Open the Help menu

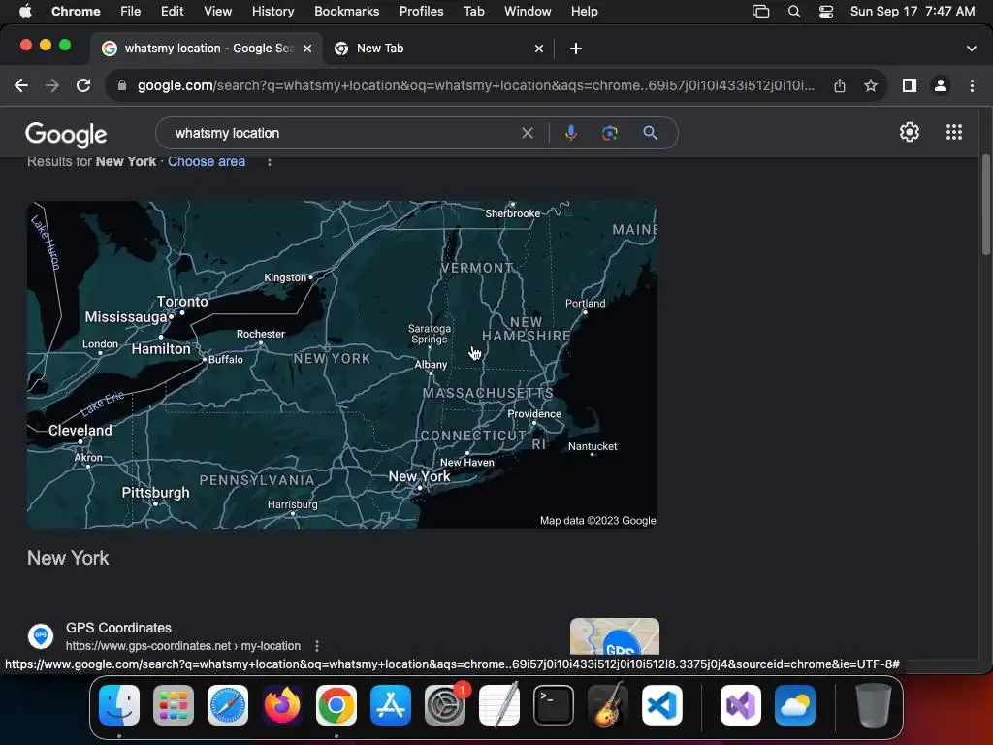pos(584,11)
